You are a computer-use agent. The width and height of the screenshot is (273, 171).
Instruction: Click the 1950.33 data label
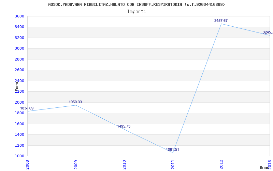click(x=75, y=102)
